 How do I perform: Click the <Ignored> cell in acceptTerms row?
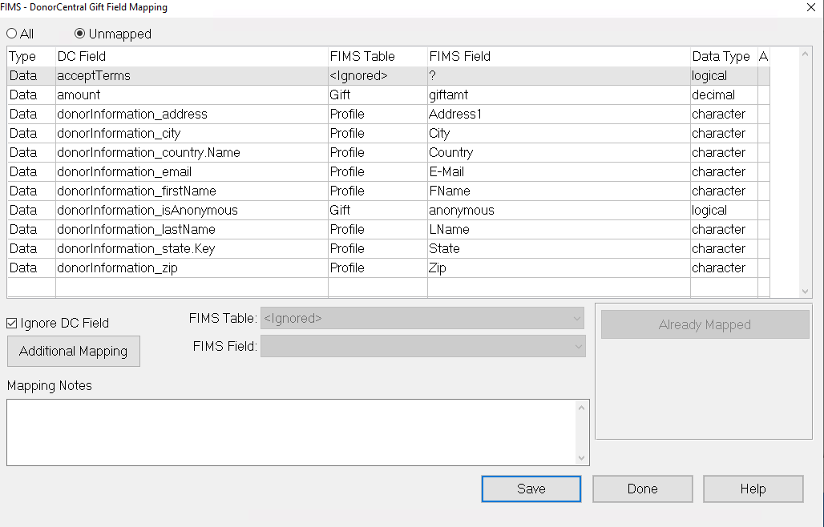click(x=378, y=75)
